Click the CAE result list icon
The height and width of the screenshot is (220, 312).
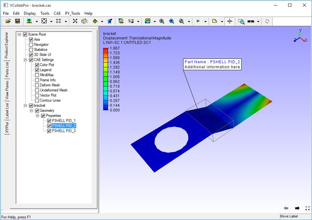(x=121, y=21)
